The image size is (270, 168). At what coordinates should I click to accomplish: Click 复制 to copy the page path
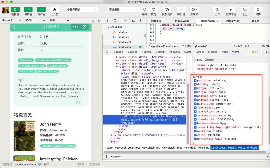[40, 164]
